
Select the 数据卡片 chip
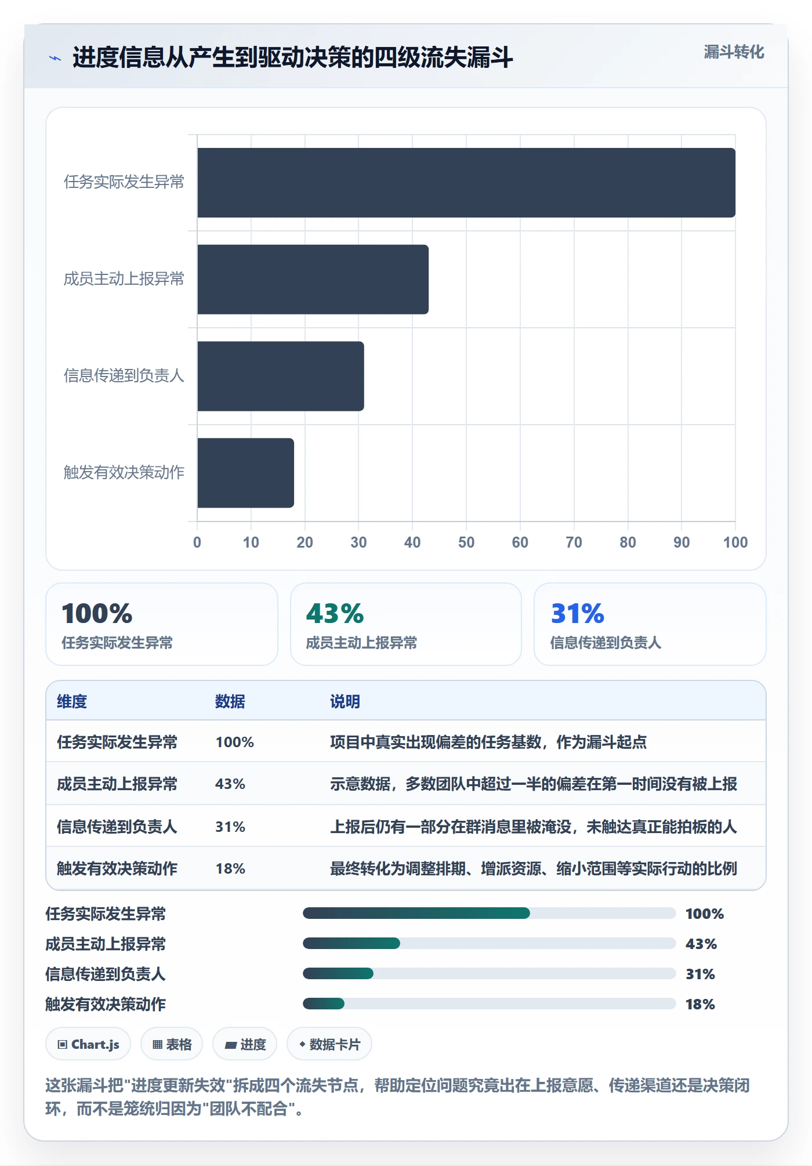pyautogui.click(x=329, y=1044)
